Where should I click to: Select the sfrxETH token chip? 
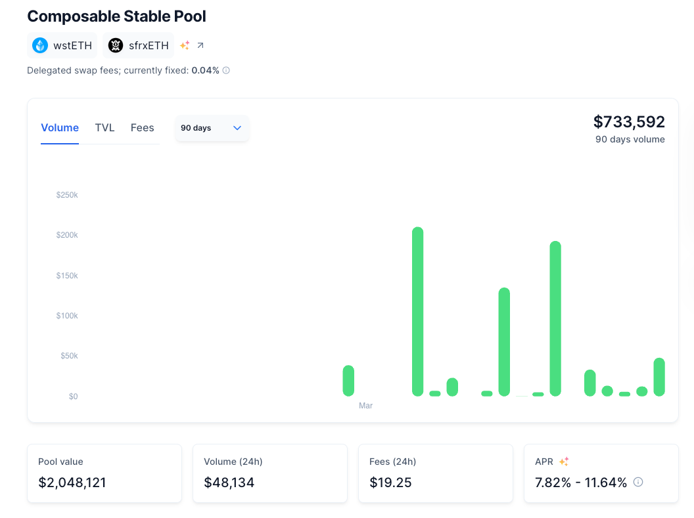point(139,45)
